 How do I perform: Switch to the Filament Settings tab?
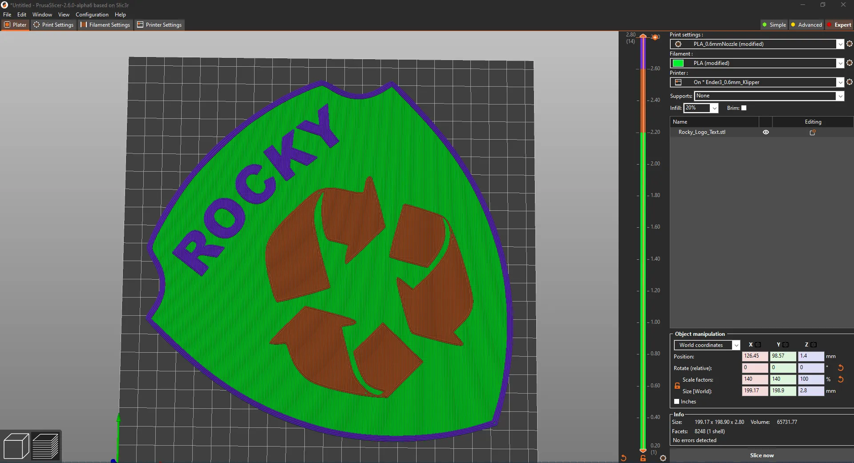point(105,25)
